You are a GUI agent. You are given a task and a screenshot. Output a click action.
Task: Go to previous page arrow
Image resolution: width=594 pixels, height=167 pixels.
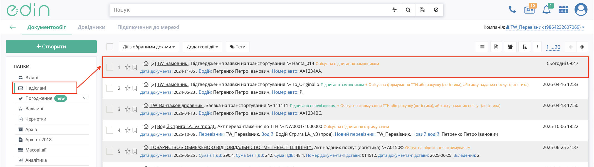571,47
